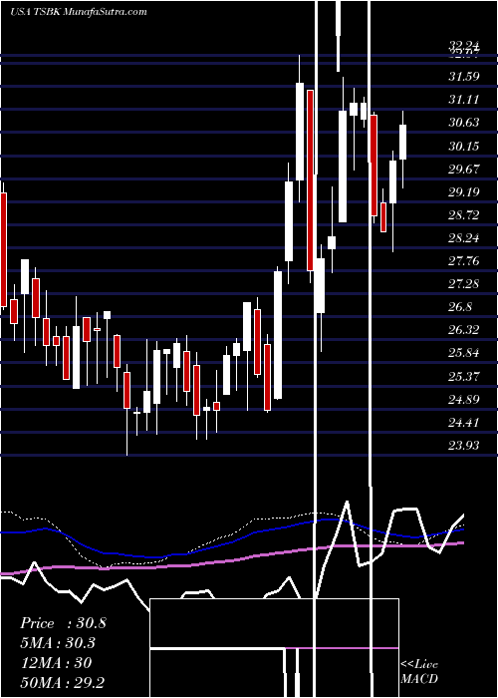The height and width of the screenshot is (698, 498).
Task: Click the 26.32 price level label
Action: point(464,330)
